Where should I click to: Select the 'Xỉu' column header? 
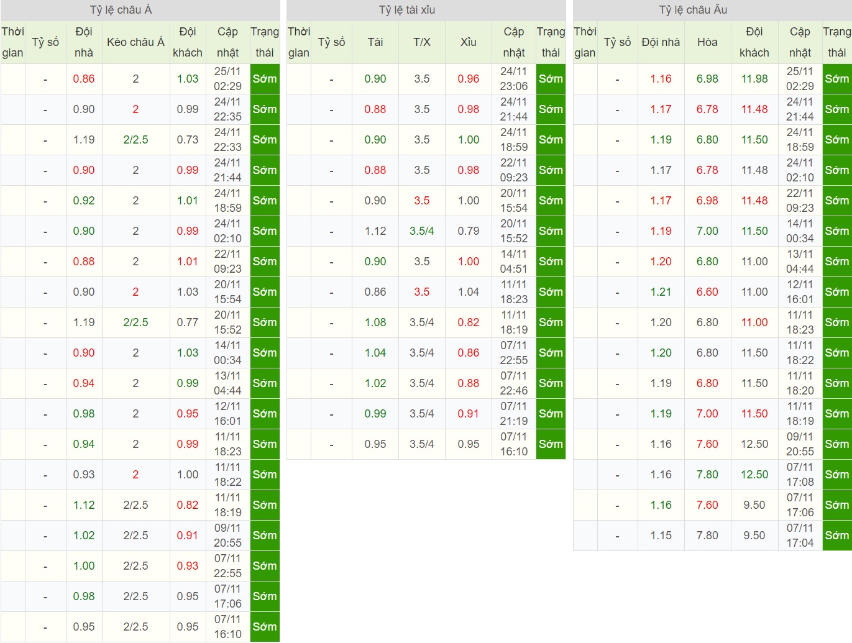coord(469,42)
